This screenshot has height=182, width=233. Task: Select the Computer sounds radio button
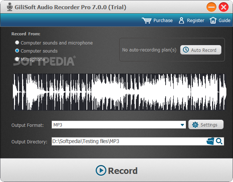click(17, 51)
